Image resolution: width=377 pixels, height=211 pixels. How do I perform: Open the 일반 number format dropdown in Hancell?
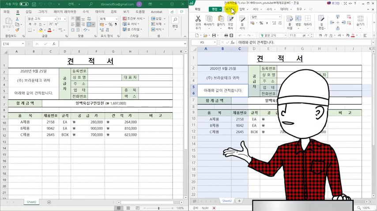pyautogui.click(x=266, y=17)
